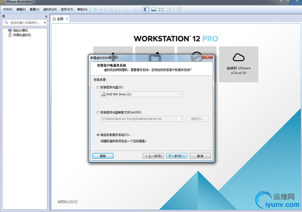Close the 主页 tab with its X
Image resolution: width=302 pixels, height=212 pixels.
(x=67, y=19)
